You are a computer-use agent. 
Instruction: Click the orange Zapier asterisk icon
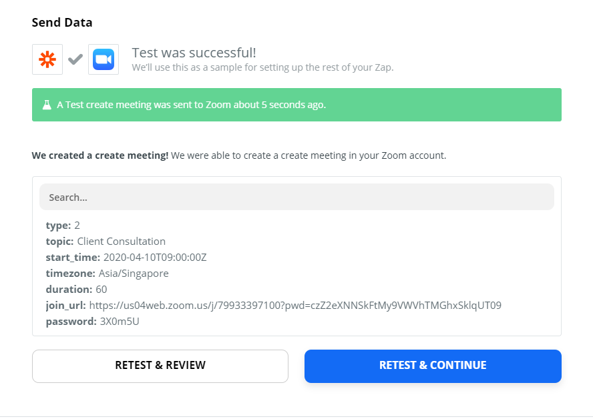coord(47,59)
